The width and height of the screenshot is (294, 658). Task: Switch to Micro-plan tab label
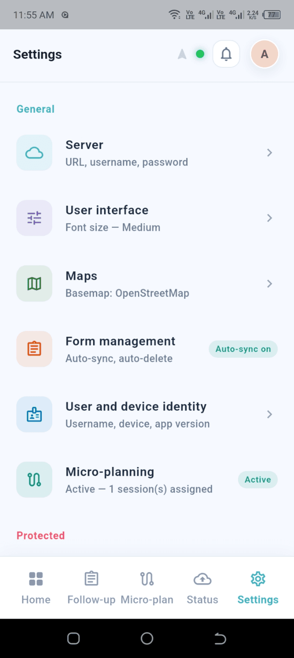(x=147, y=599)
